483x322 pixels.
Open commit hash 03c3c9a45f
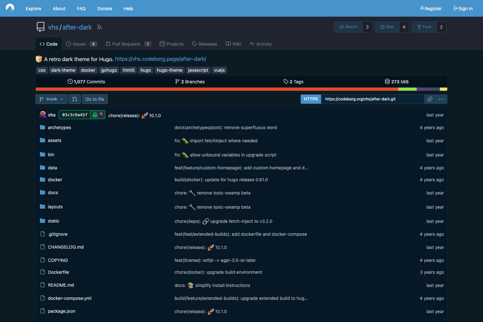[x=74, y=115]
